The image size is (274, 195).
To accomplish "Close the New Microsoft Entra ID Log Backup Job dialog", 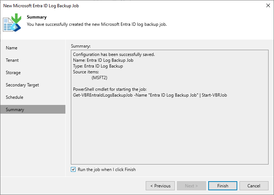I will point(268,5).
